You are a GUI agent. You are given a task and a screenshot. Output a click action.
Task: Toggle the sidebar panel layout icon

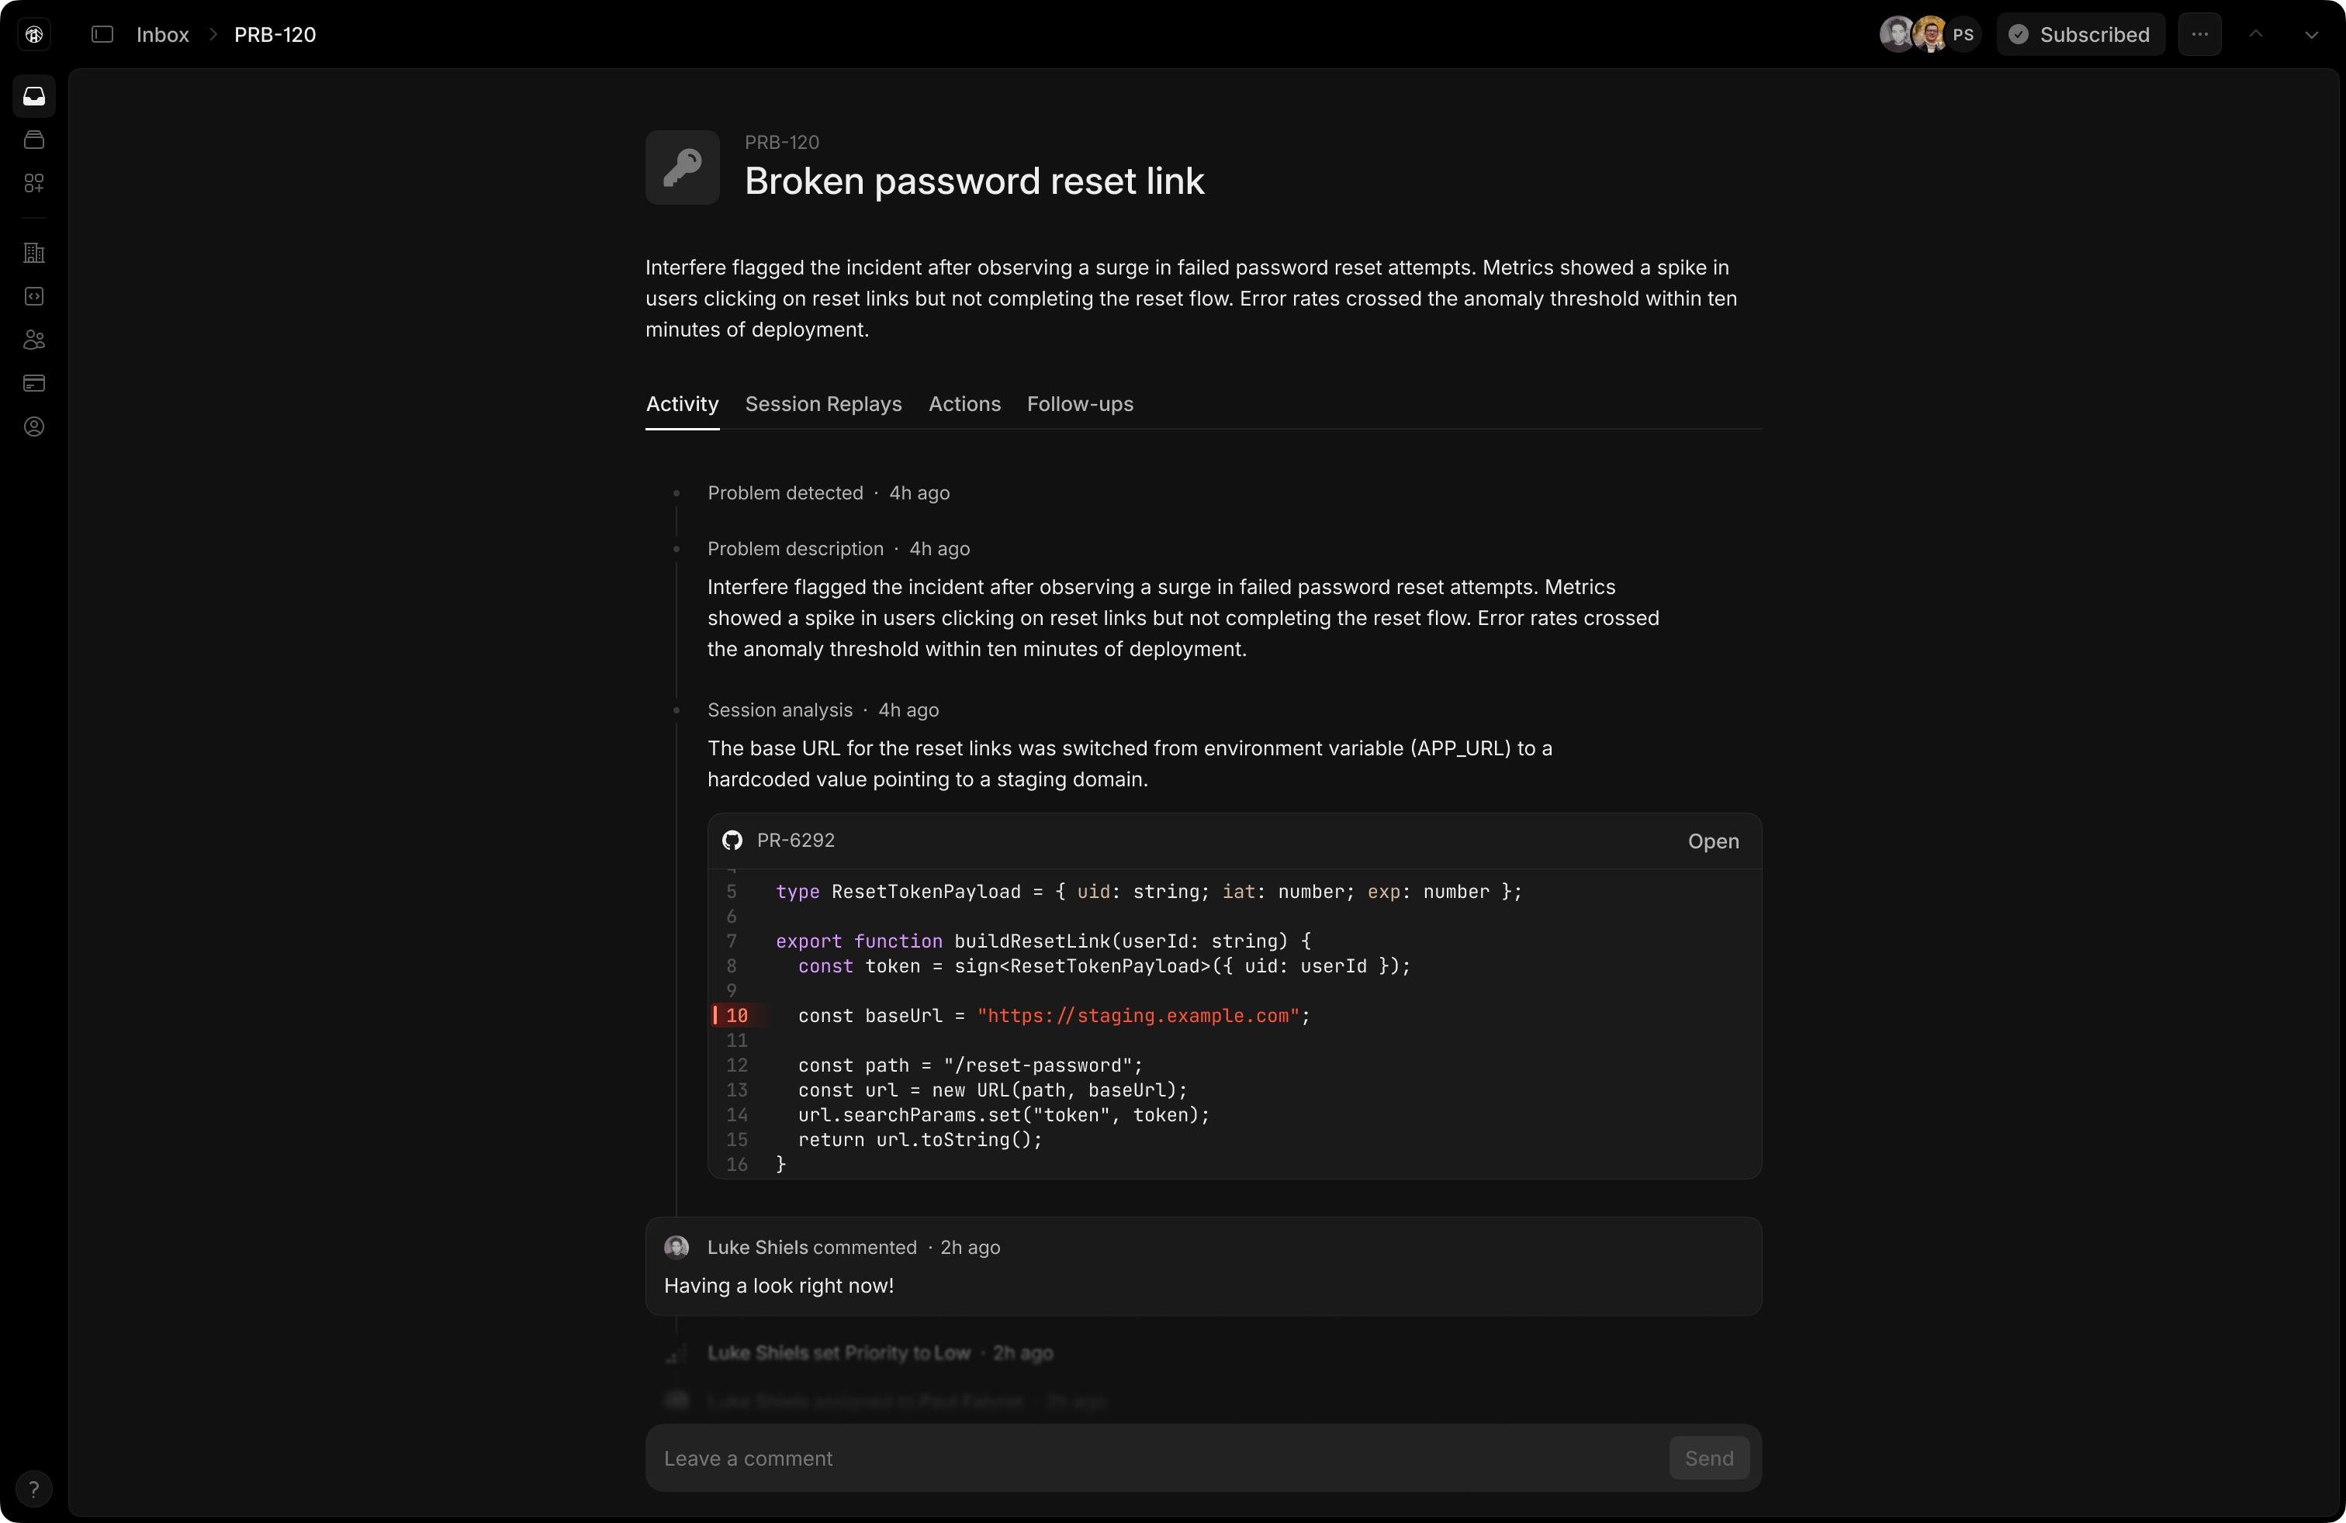(102, 34)
